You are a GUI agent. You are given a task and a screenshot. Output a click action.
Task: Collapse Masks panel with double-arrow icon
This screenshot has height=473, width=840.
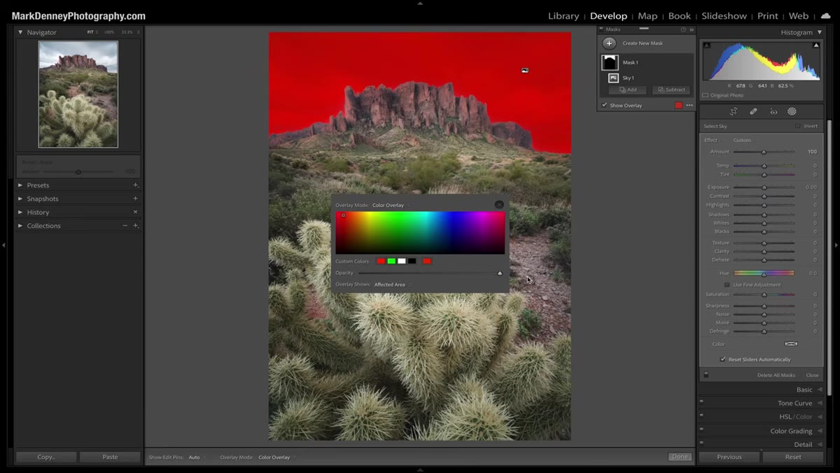(692, 29)
